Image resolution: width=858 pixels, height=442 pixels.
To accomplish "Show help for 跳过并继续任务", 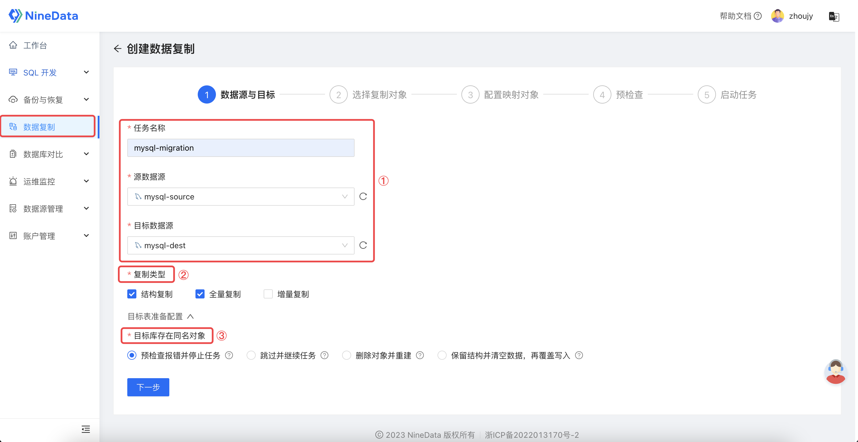I will pyautogui.click(x=324, y=355).
